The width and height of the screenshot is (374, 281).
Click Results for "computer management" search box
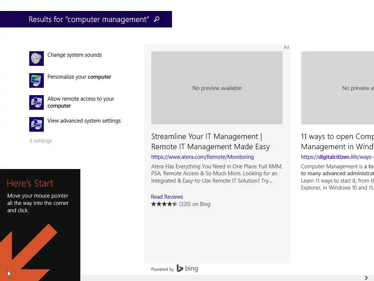click(86, 19)
